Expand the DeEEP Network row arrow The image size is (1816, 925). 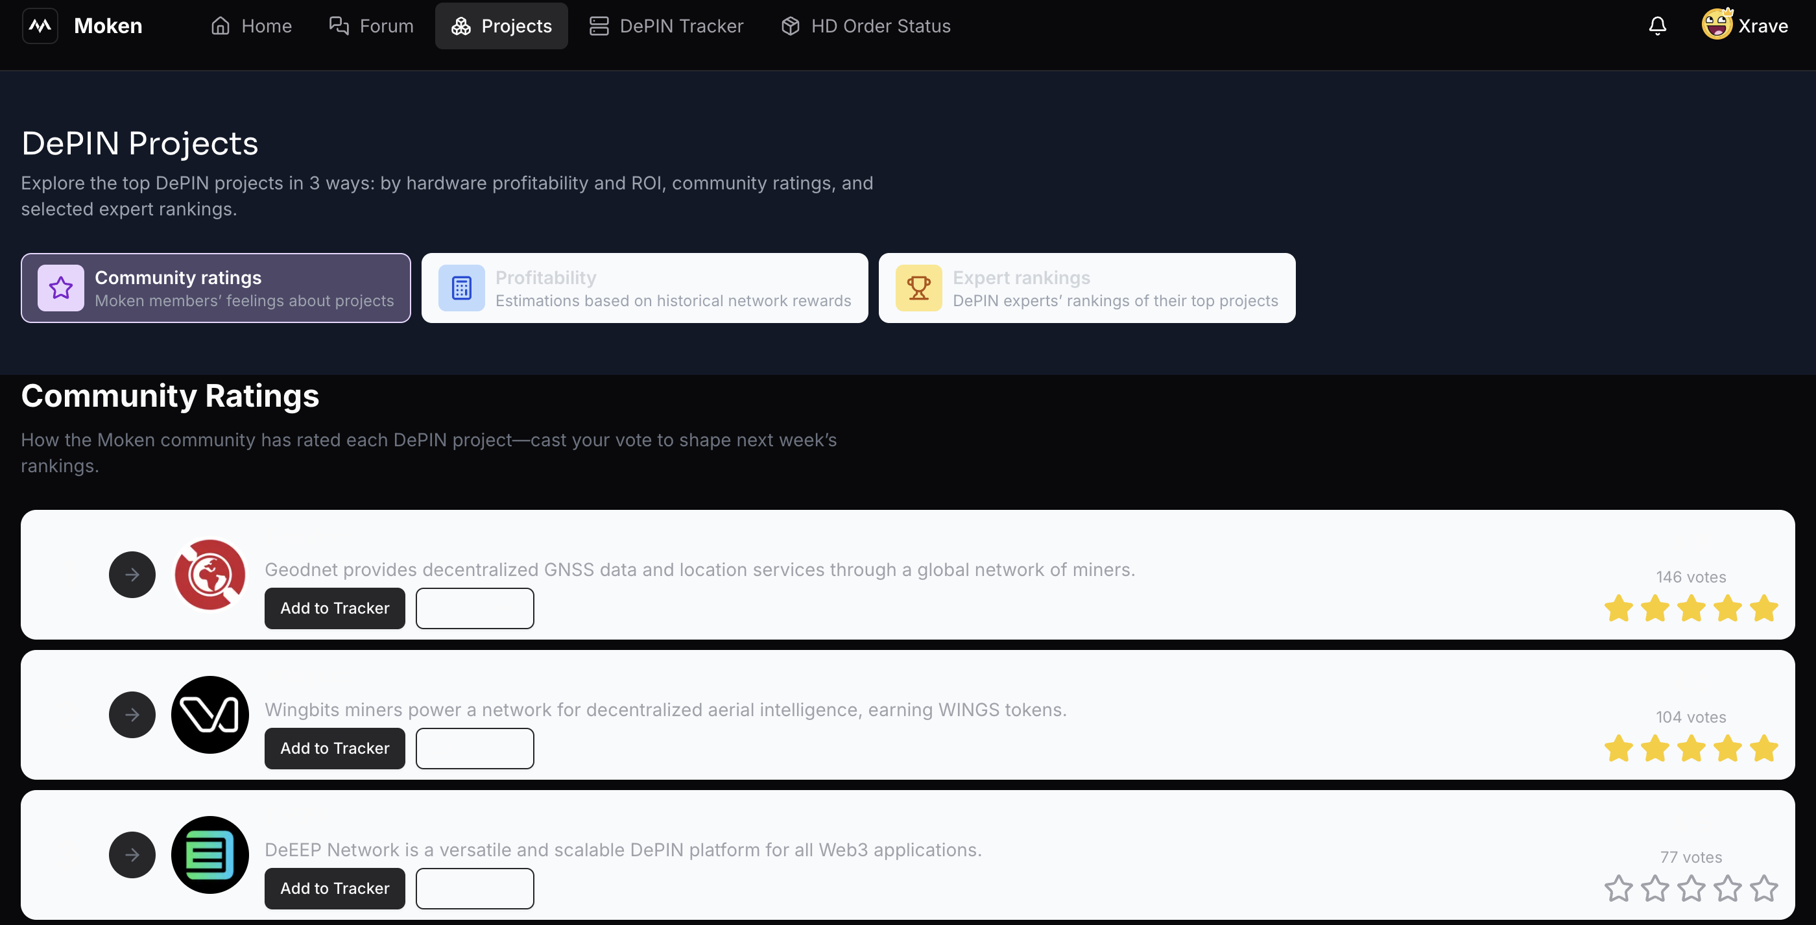132,855
